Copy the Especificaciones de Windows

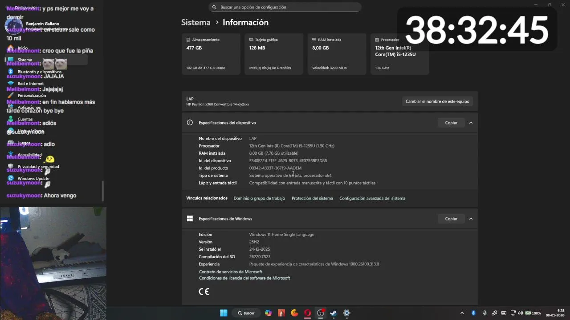coord(451,219)
